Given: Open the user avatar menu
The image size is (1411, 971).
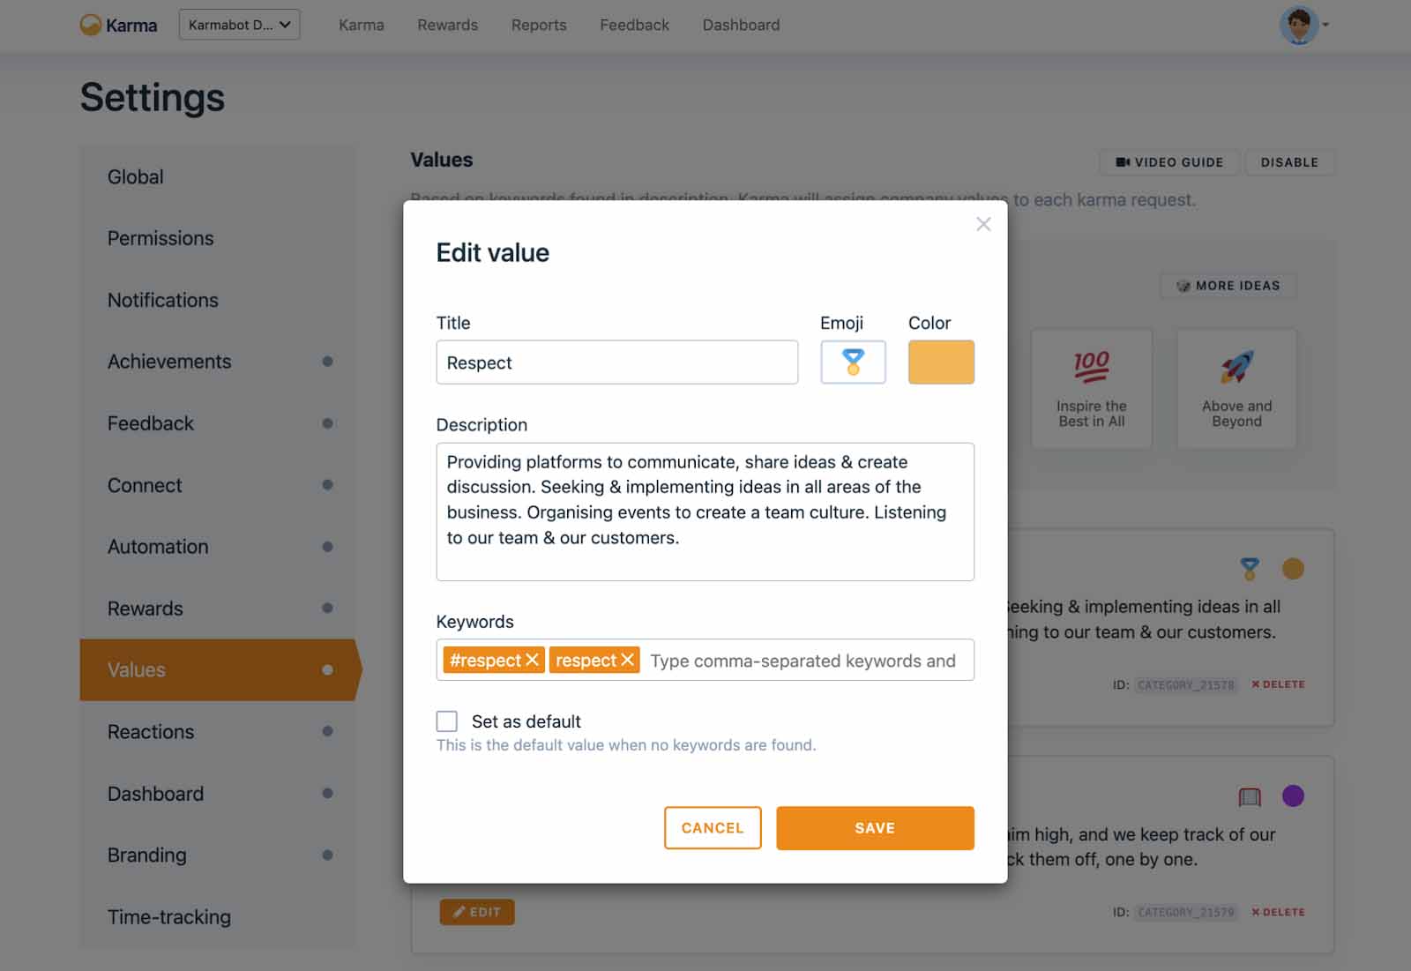Looking at the screenshot, I should click(1298, 25).
